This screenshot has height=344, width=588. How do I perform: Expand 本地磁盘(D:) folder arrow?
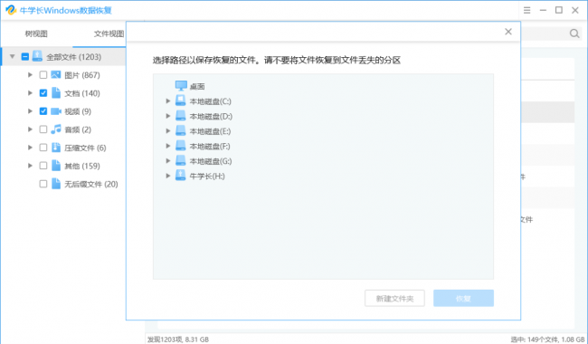coord(168,116)
